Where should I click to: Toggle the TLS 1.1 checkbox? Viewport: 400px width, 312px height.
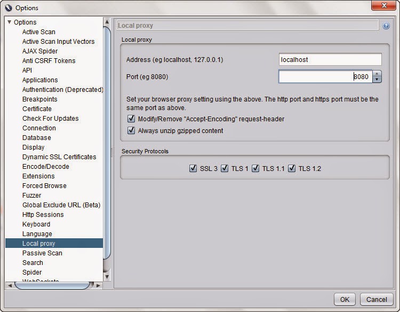pyautogui.click(x=255, y=168)
